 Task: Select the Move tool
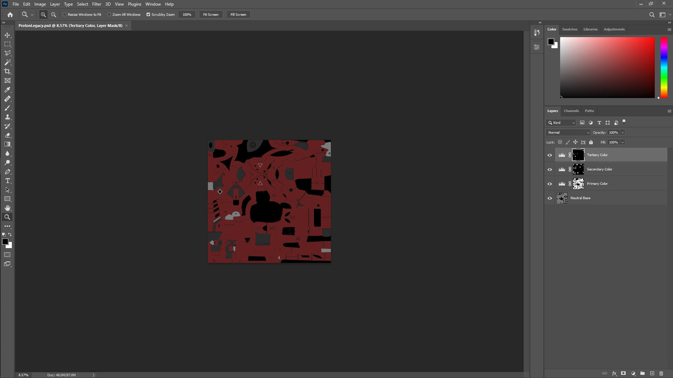[7, 35]
